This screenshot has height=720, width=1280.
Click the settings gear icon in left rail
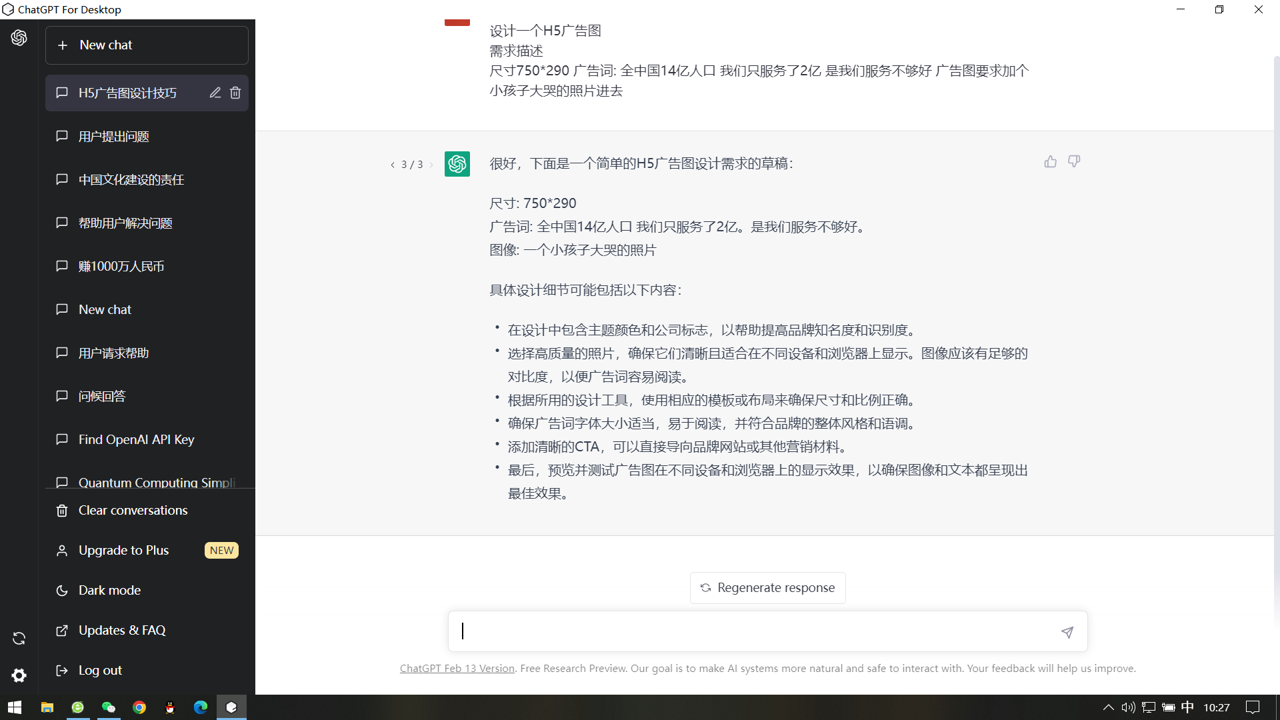(x=19, y=675)
